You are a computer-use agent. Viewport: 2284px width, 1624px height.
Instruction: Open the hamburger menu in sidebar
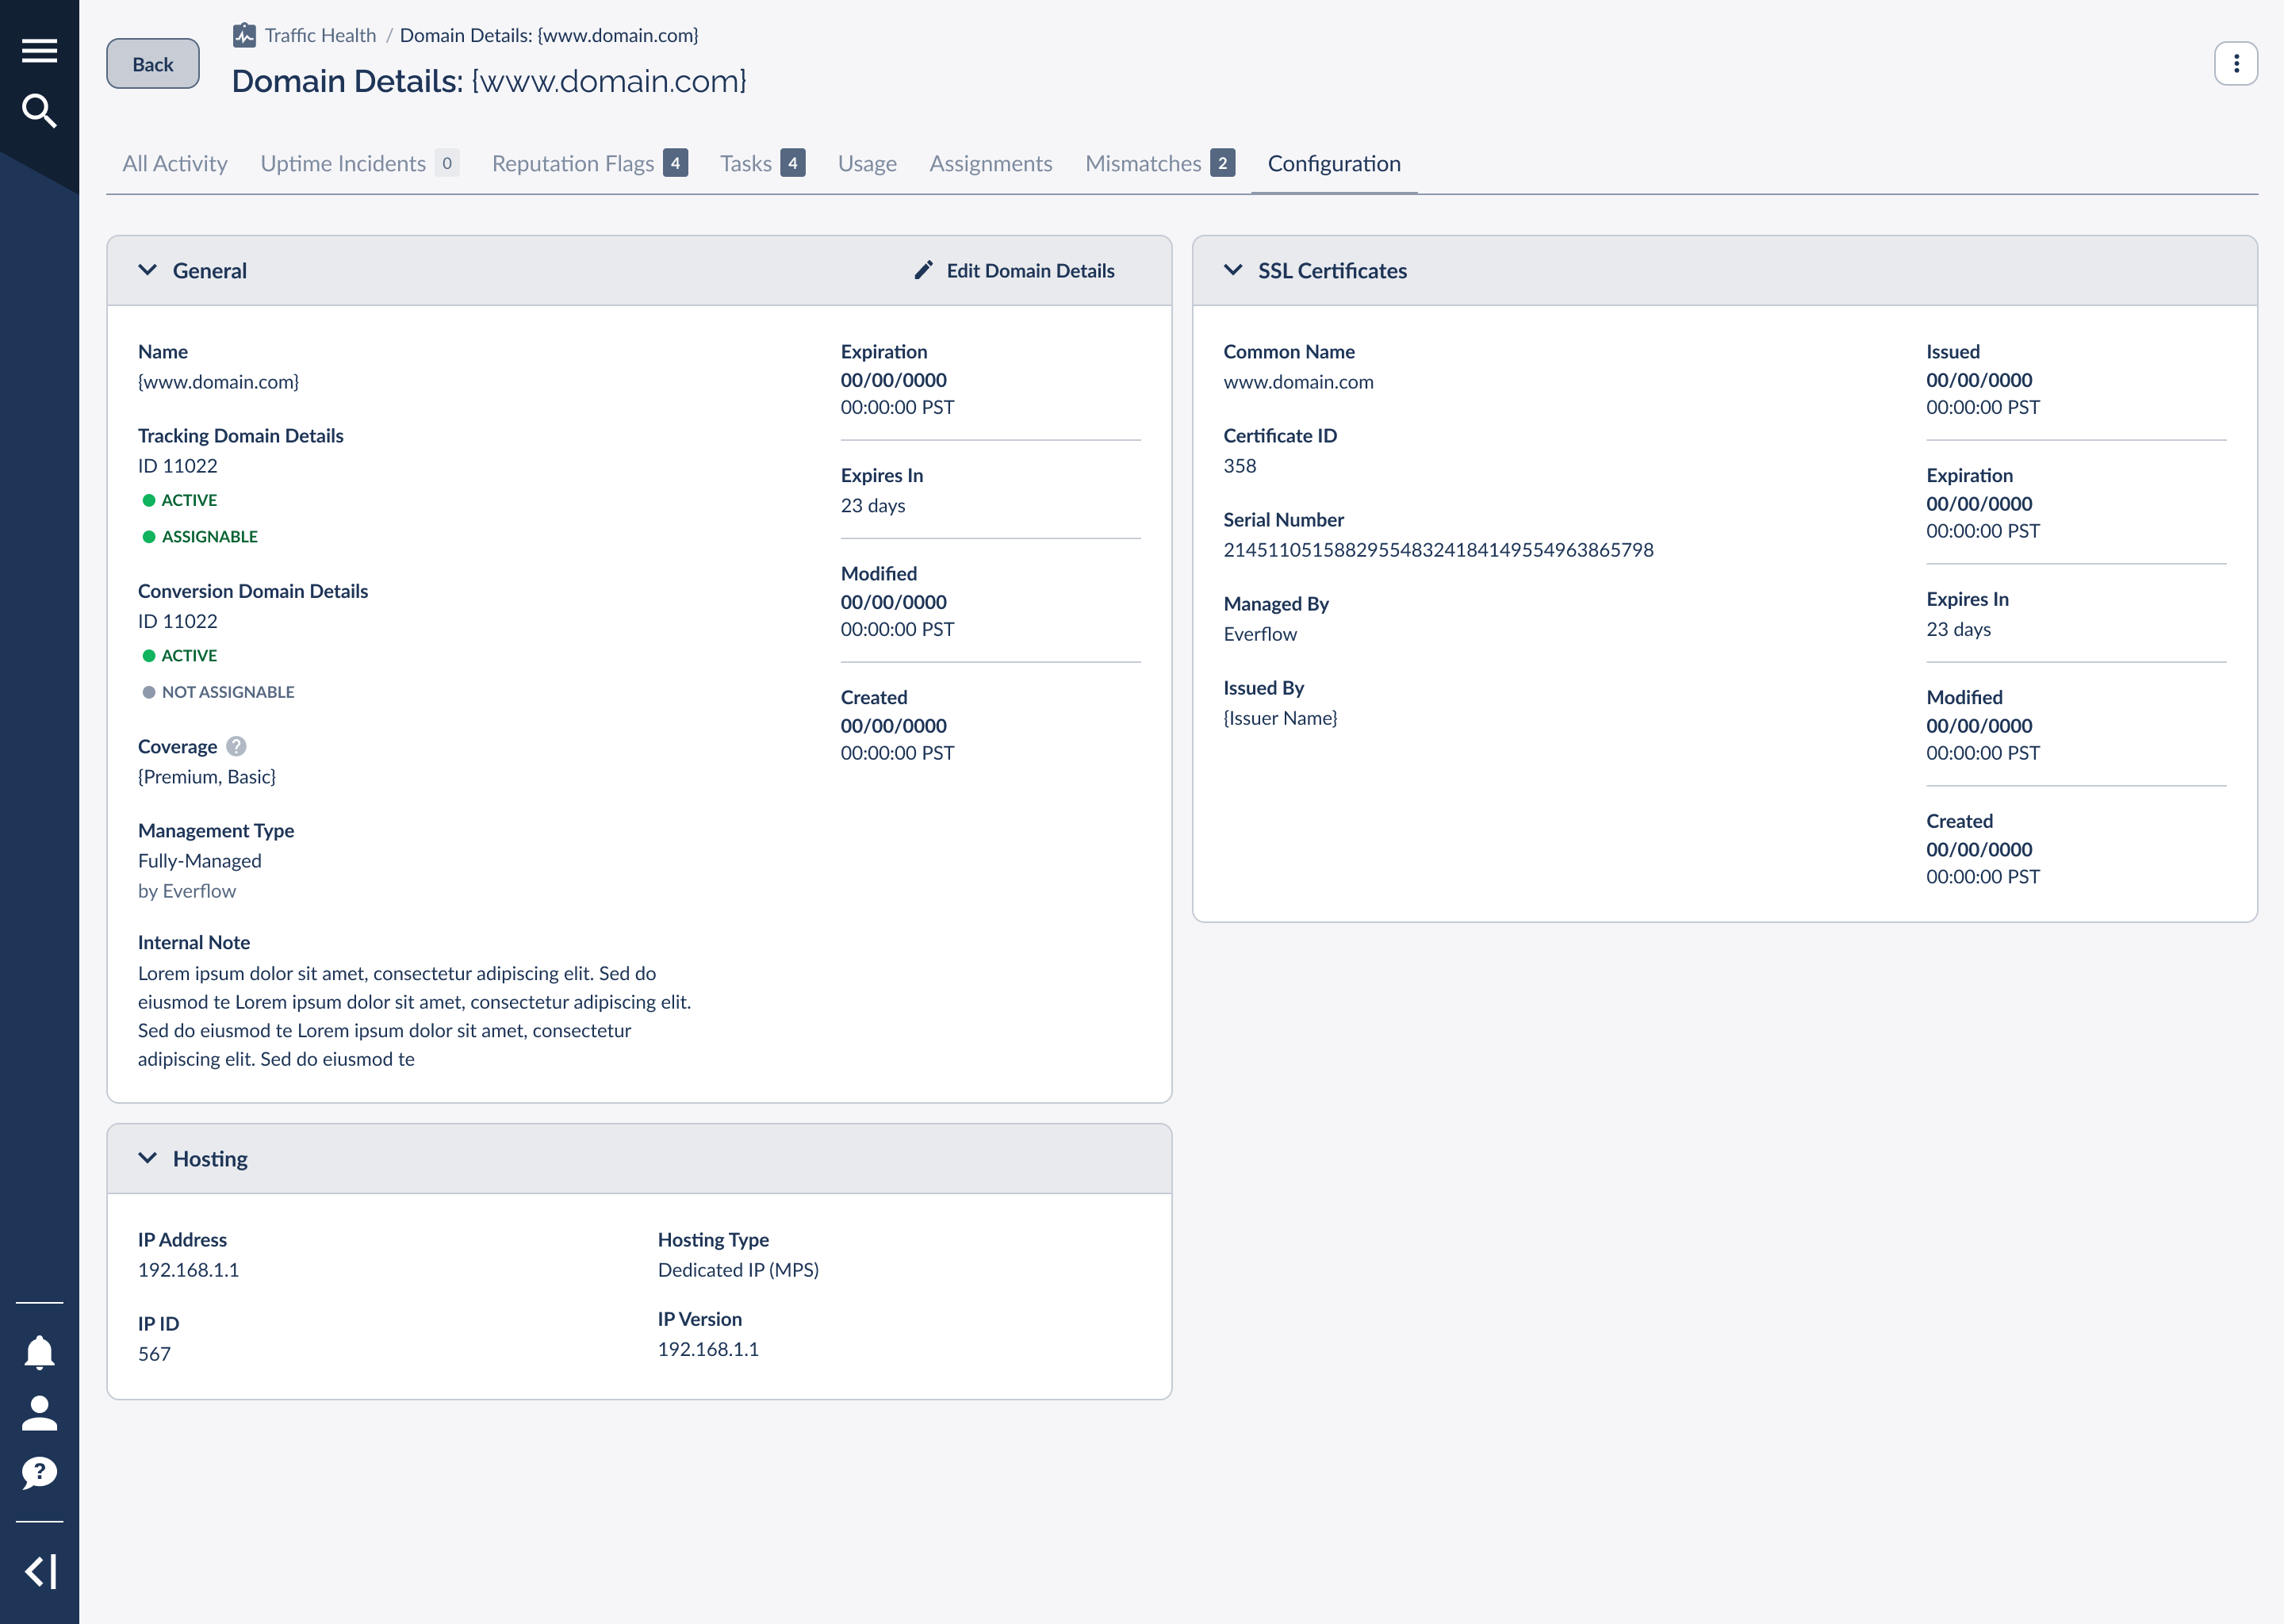click(x=39, y=50)
